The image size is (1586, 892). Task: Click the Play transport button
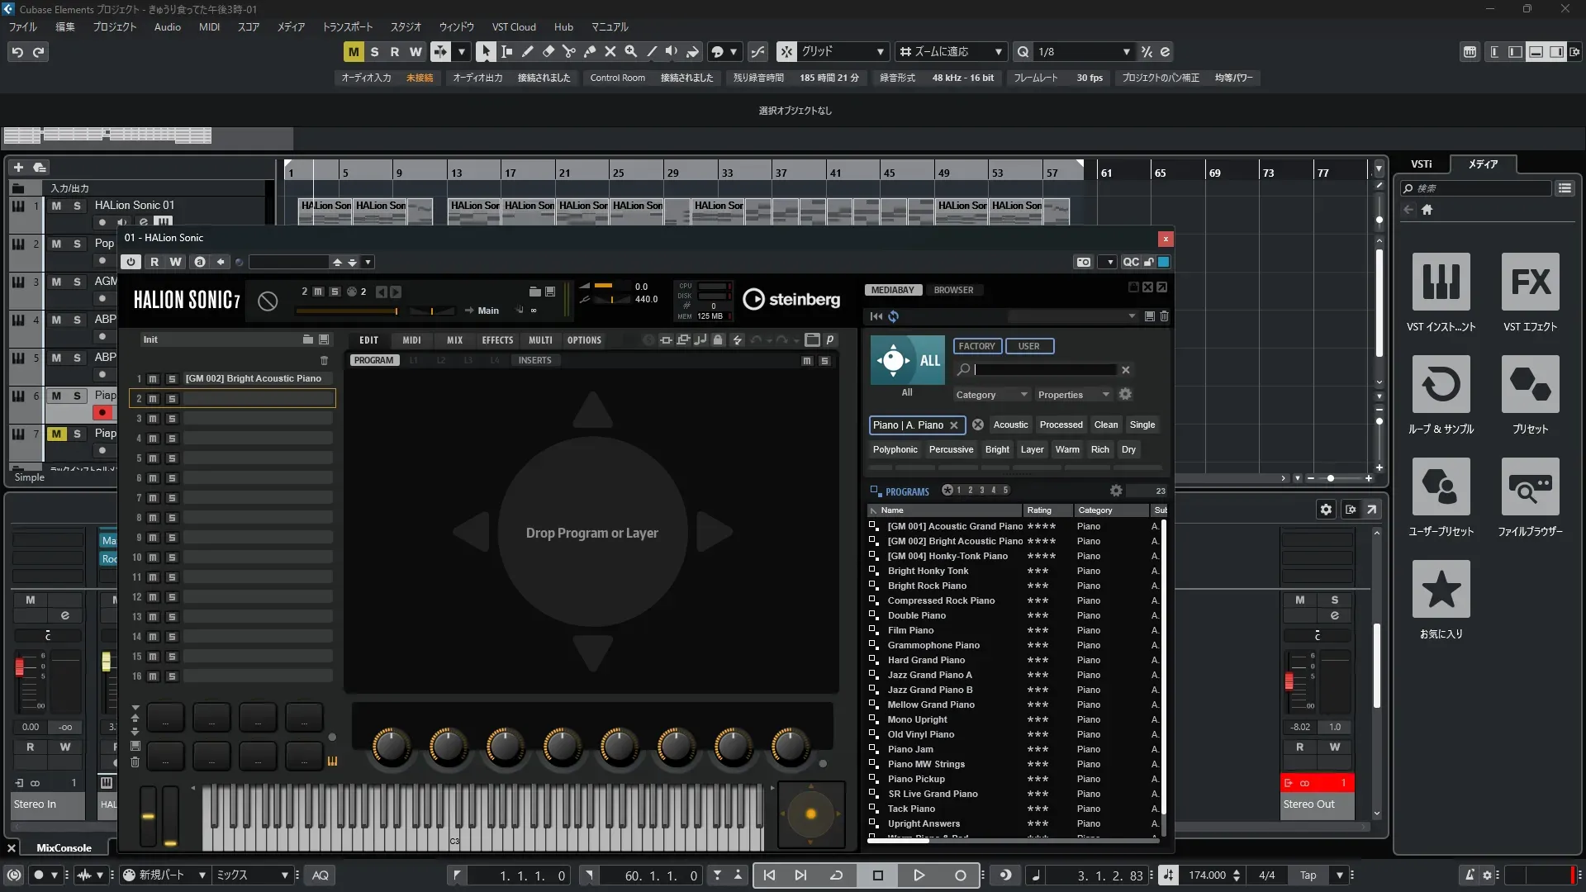[919, 875]
